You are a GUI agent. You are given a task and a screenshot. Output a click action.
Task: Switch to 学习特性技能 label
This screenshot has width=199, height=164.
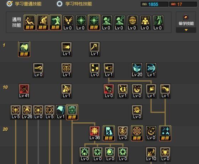pyautogui.click(x=79, y=4)
